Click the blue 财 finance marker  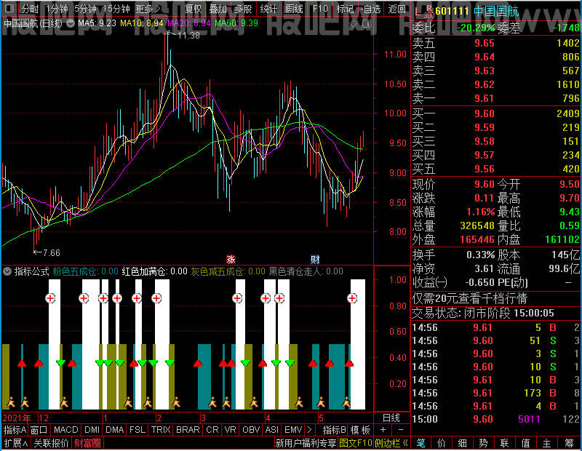(x=315, y=259)
